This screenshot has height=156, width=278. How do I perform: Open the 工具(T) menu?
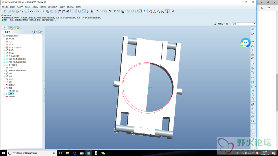[x=62, y=7]
